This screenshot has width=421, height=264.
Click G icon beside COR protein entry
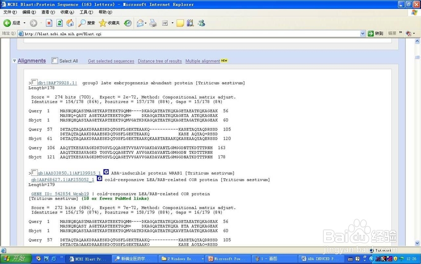(x=99, y=179)
